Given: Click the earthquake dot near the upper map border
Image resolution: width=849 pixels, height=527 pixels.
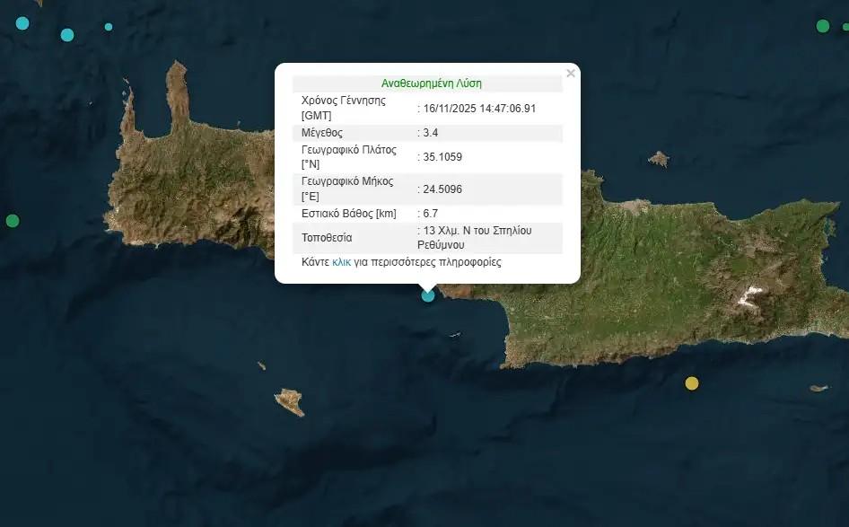Looking at the screenshot, I should click(x=66, y=36).
